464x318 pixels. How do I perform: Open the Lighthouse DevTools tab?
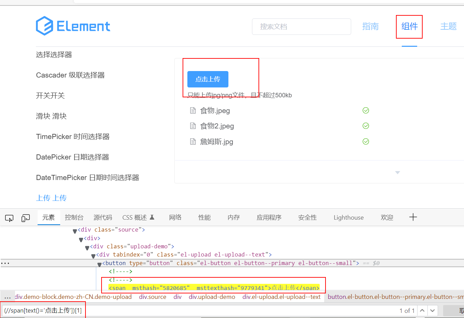348,217
